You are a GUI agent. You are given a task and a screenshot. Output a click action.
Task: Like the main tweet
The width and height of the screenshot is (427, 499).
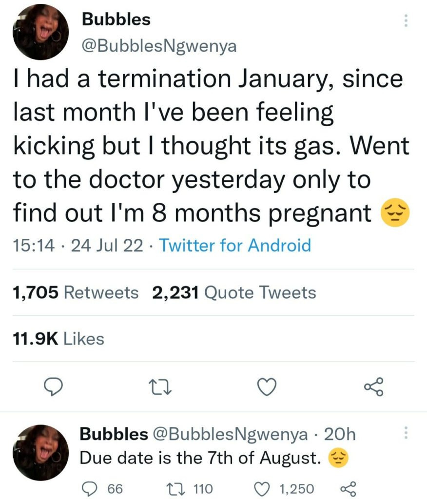[267, 387]
